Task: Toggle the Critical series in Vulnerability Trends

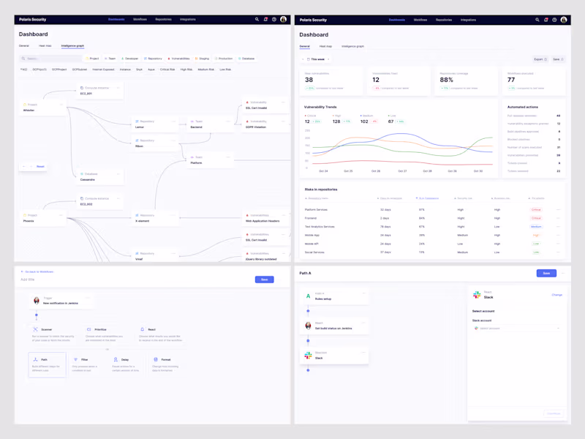Action: [x=307, y=116]
